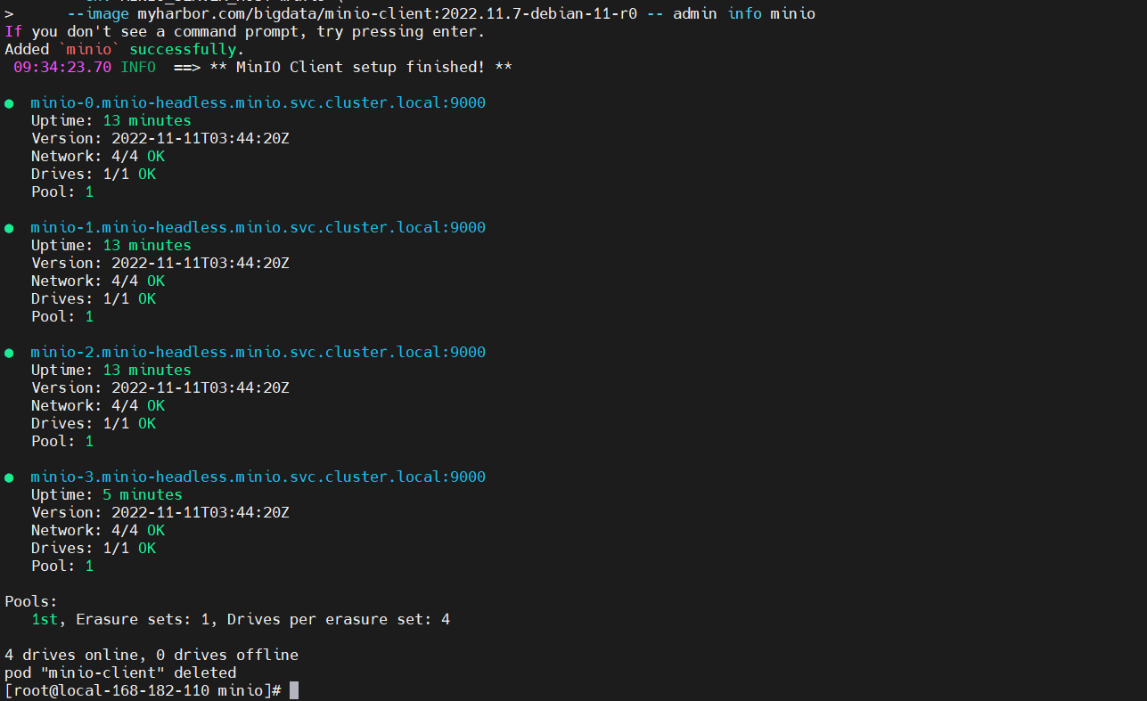Click the "Drives: 1/1 OK" line of minio-2
The image size is (1147, 701).
94,424
